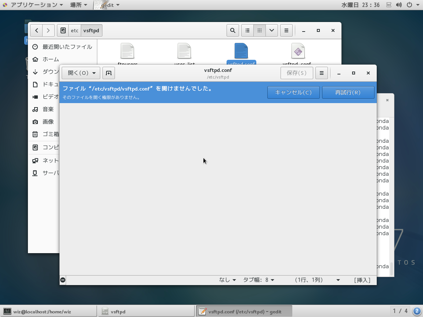This screenshot has width=423, height=317.
Task: Open file manager hamburger menu
Action: click(x=286, y=30)
